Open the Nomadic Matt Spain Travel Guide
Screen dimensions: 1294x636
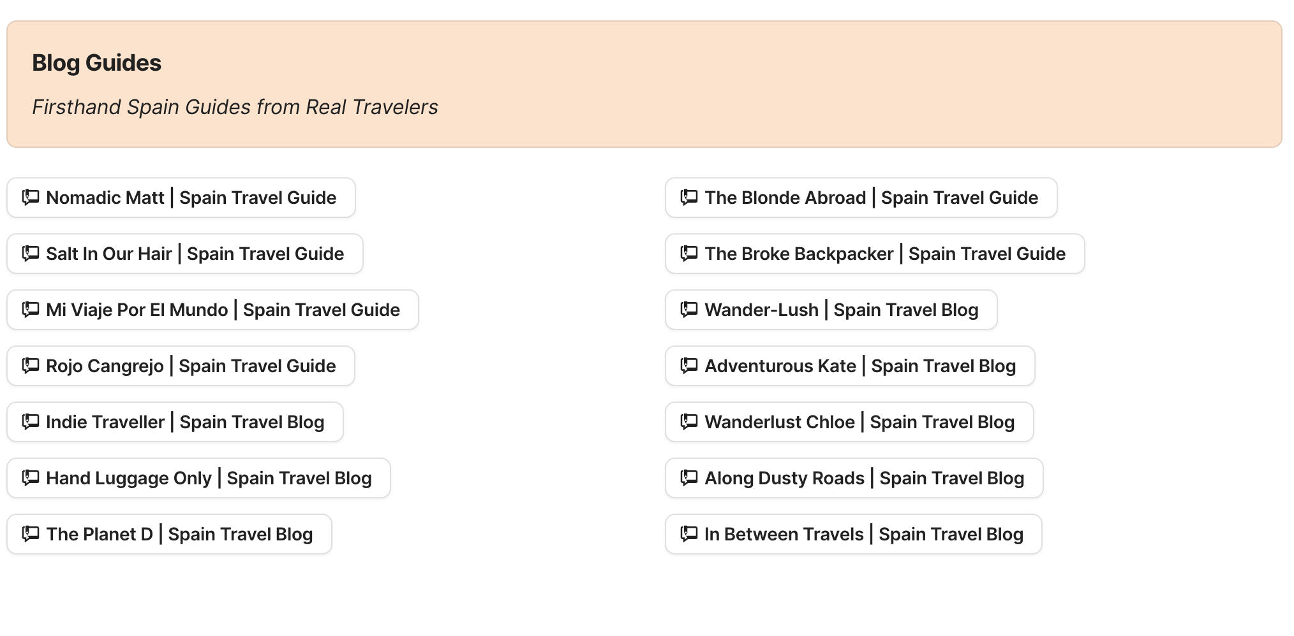tap(181, 198)
